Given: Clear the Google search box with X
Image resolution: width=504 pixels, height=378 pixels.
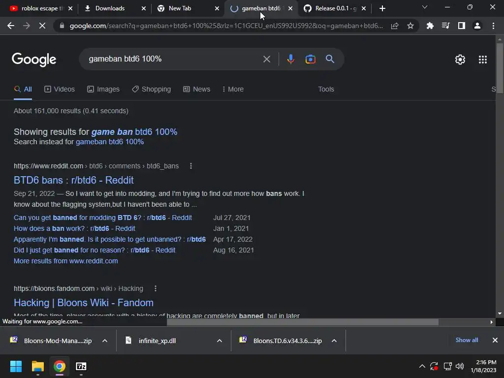Looking at the screenshot, I should click(266, 59).
